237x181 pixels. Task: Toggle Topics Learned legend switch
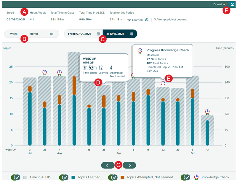click(64, 177)
